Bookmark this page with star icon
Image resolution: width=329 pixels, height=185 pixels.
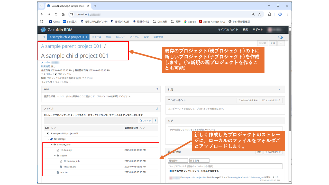click(x=259, y=14)
